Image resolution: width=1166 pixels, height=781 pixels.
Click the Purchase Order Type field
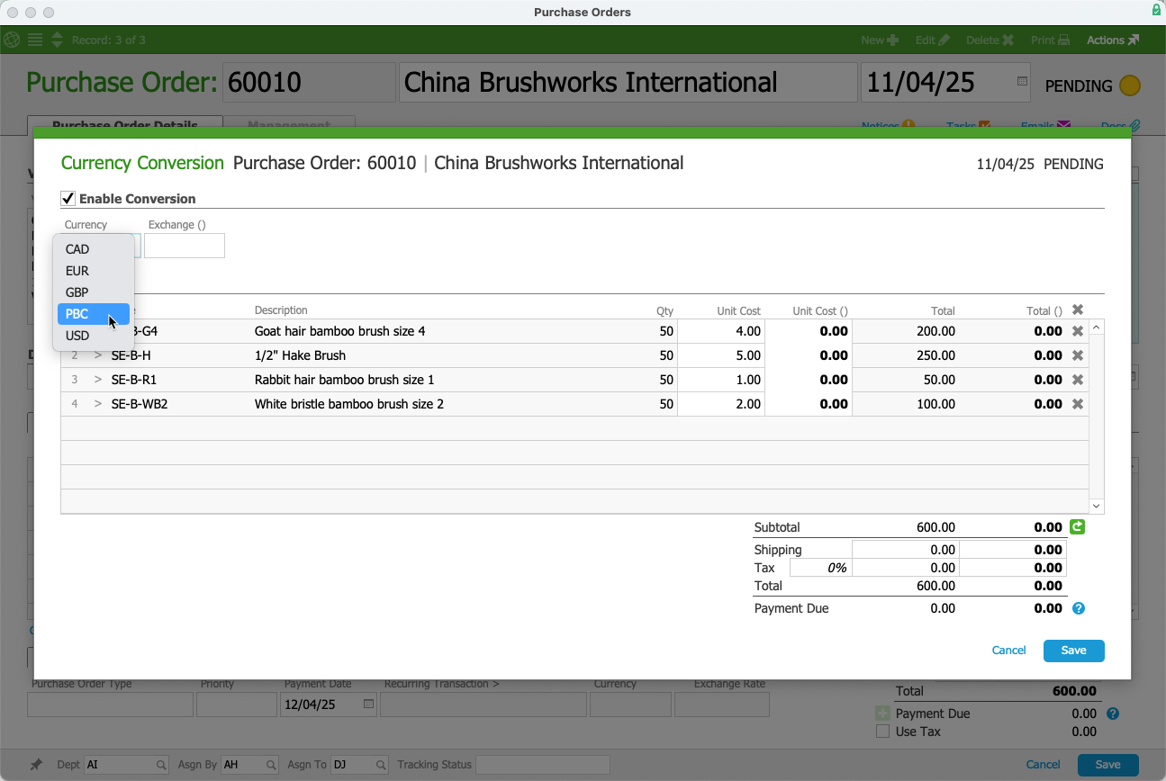[x=110, y=705]
